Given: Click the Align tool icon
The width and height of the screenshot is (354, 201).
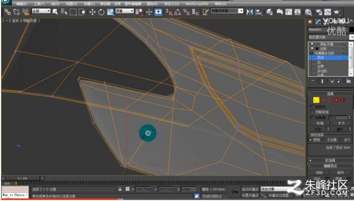Looking at the screenshot, I should (x=259, y=12).
